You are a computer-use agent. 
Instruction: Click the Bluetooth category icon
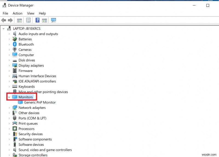pyautogui.click(x=15, y=44)
